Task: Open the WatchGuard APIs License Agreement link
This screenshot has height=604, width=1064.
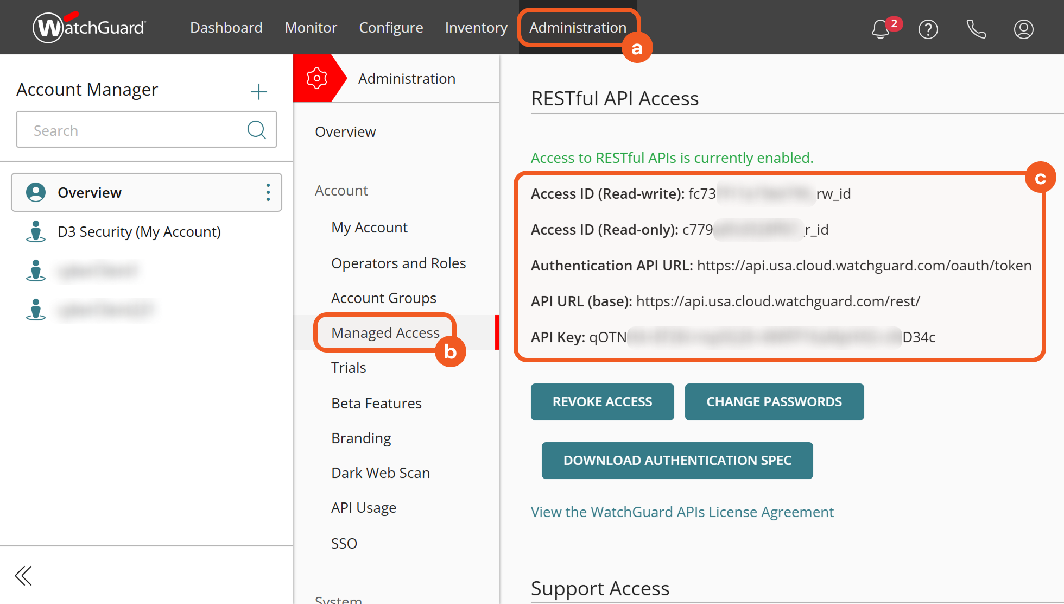Action: click(682, 512)
